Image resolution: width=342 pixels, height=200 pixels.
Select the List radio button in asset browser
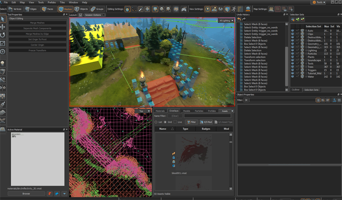coord(156,122)
